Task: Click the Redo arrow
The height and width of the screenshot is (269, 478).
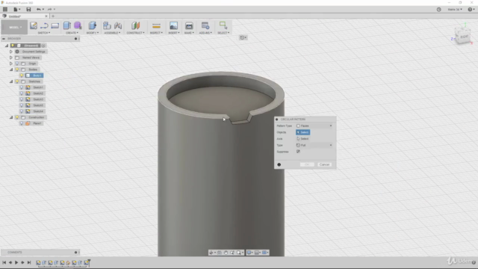Action: coord(49,10)
